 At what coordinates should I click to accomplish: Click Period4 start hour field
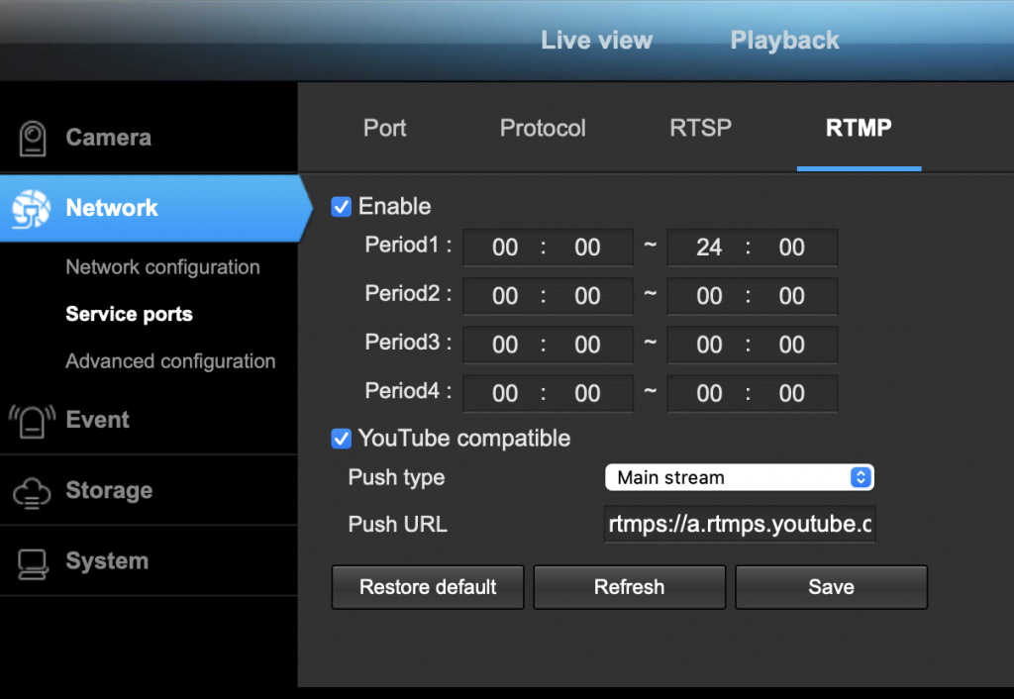[x=505, y=393]
